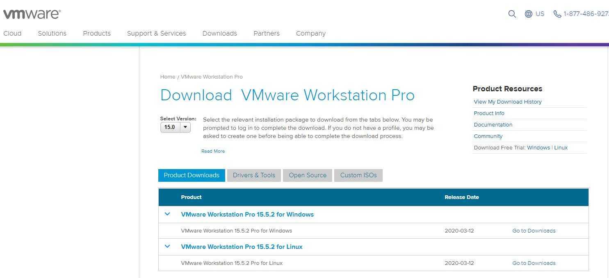Click the VMware Workstation Pro 15.5.2 for Windows heading
Screen dimensions: 609x278
[x=247, y=214]
